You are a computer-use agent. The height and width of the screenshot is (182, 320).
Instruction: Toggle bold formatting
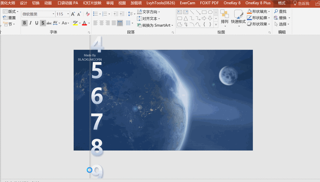click(24, 23)
